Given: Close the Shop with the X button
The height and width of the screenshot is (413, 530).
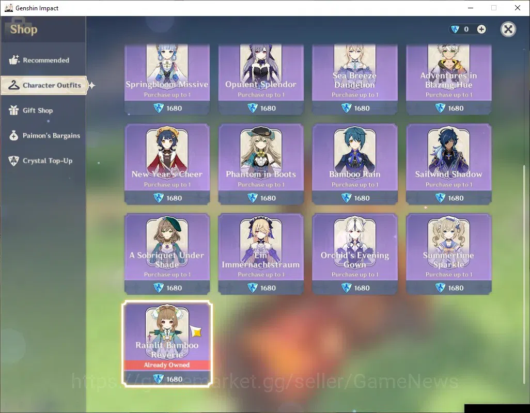Looking at the screenshot, I should click(x=508, y=29).
